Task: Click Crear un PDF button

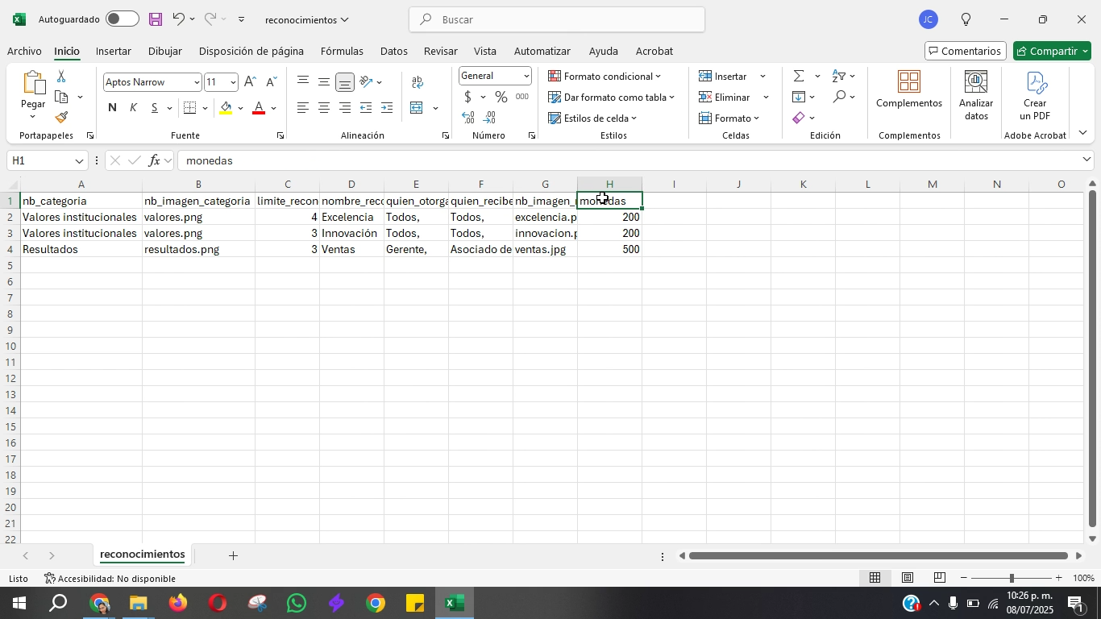Action: click(1036, 96)
